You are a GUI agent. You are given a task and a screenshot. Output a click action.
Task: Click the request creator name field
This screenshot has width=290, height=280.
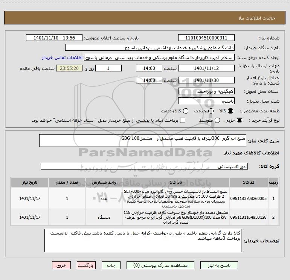tap(159, 58)
